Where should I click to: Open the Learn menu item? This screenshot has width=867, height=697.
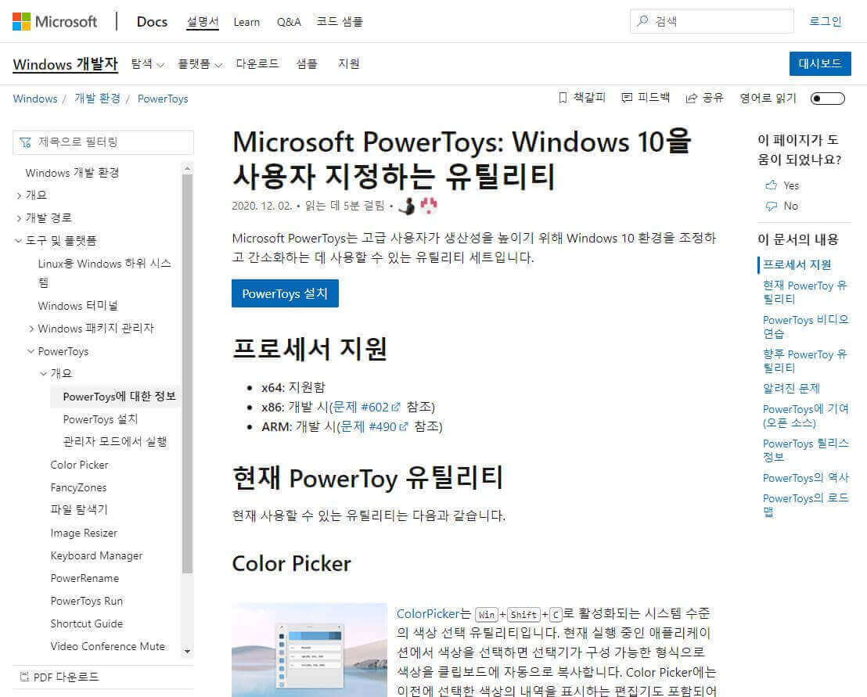point(246,22)
